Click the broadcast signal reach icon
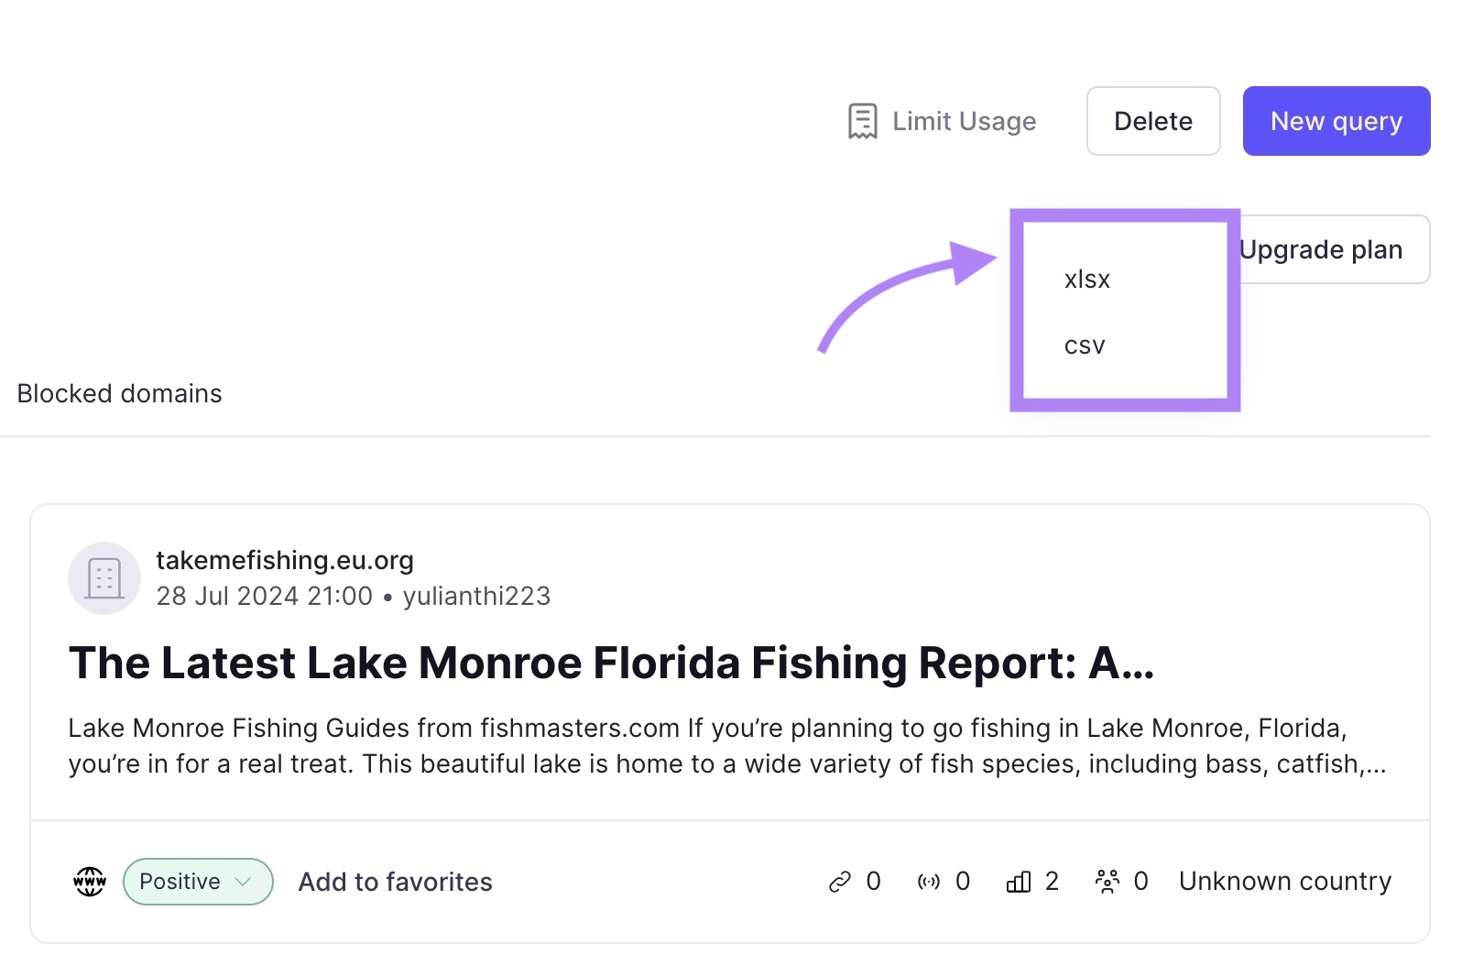This screenshot has width=1462, height=966. (x=929, y=882)
